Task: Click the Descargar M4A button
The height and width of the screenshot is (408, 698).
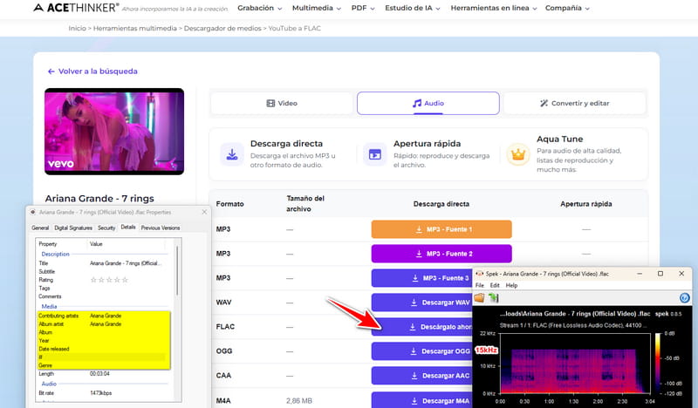Action: coord(421,400)
